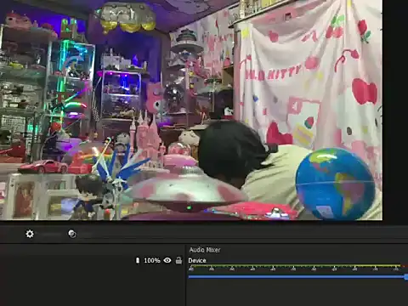This screenshot has height=306, width=408.
Task: Select the Audio Mixer panel title
Action: click(x=205, y=250)
